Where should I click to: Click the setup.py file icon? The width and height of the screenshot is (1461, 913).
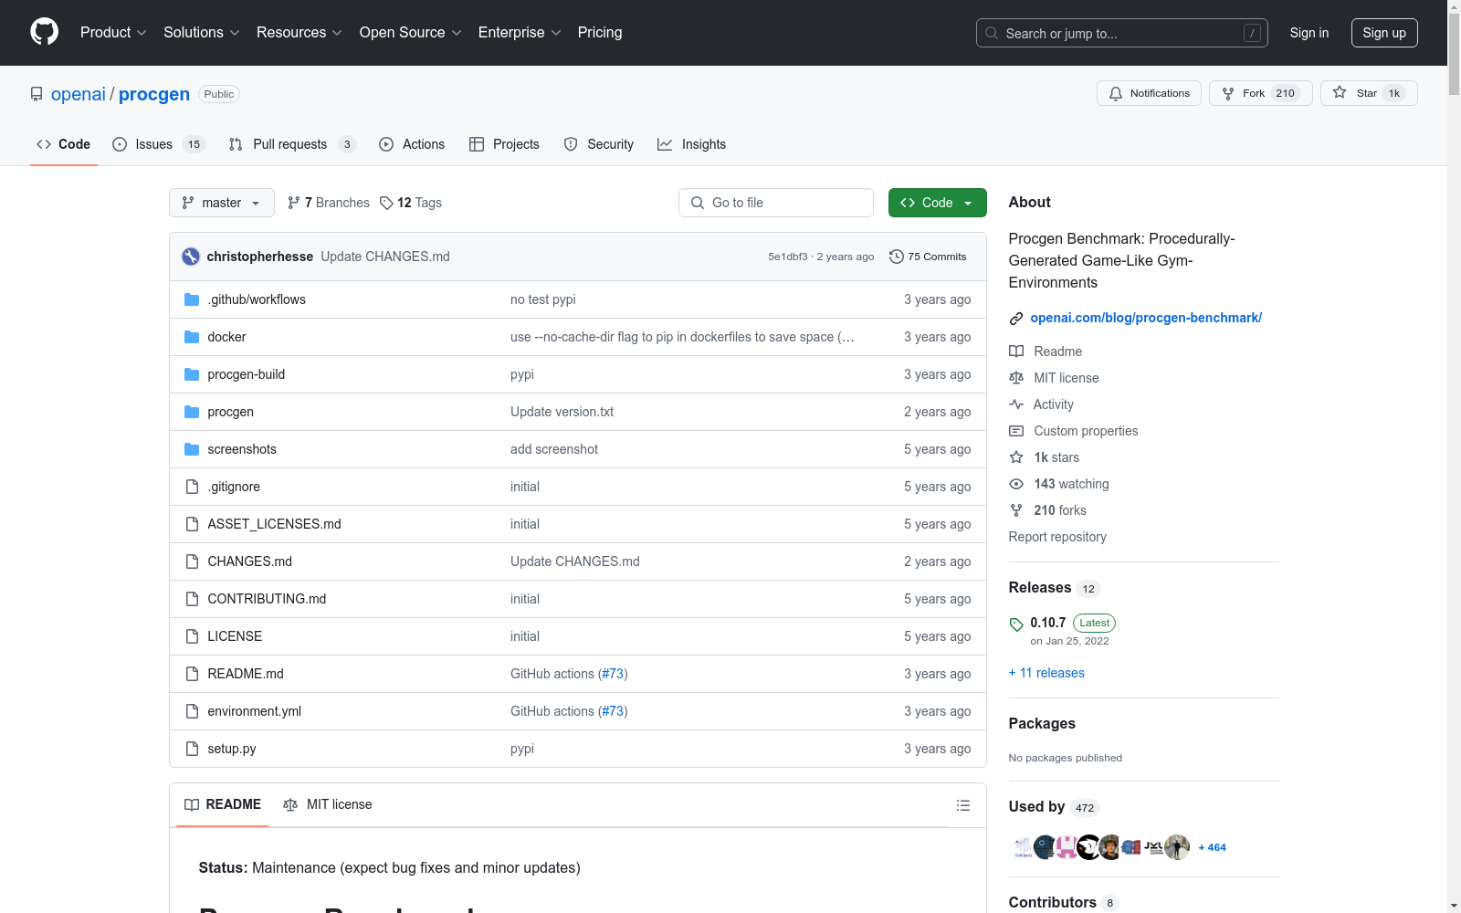click(192, 749)
